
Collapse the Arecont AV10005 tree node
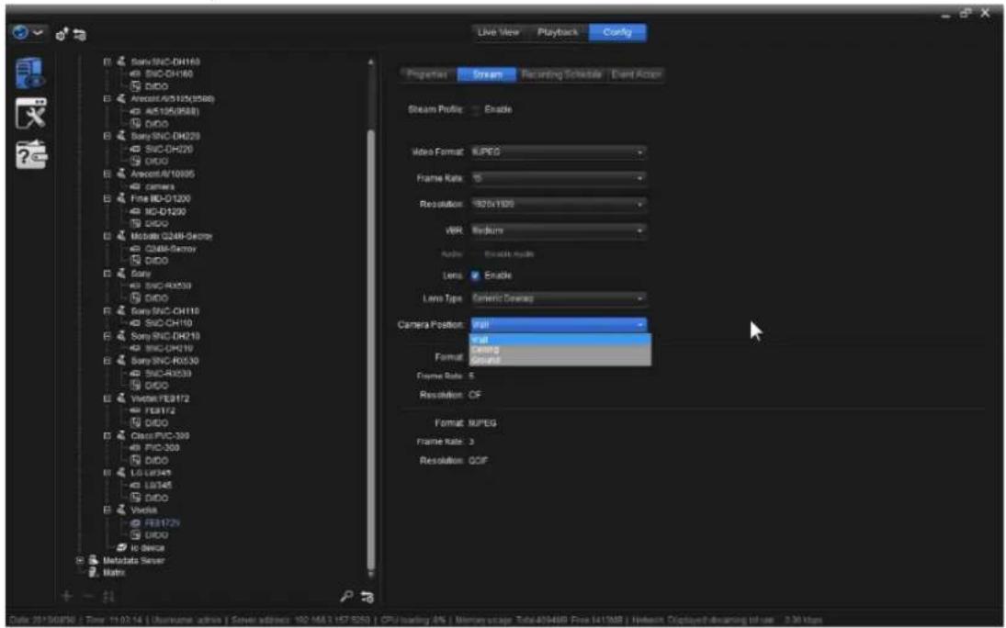click(107, 174)
